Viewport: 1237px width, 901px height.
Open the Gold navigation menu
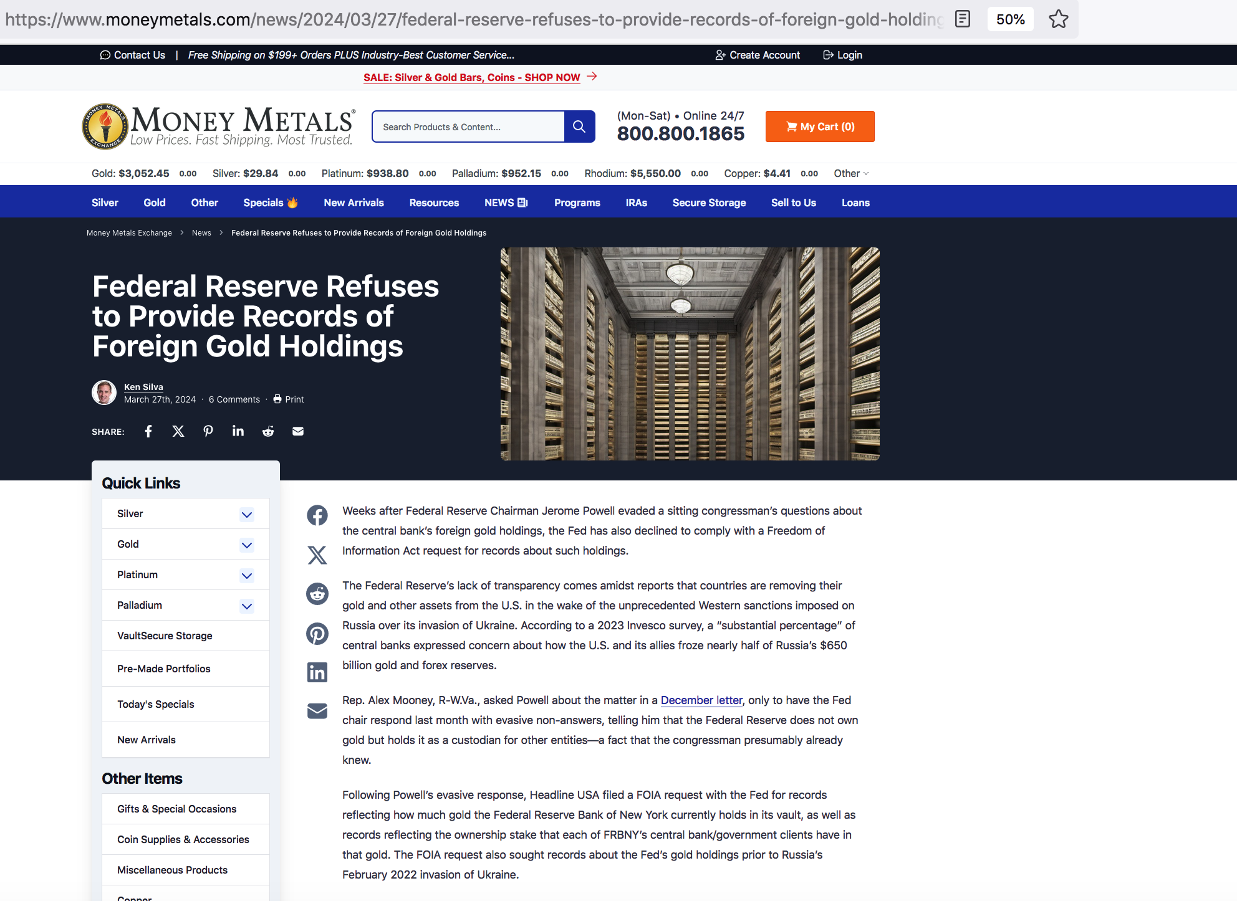pos(155,203)
